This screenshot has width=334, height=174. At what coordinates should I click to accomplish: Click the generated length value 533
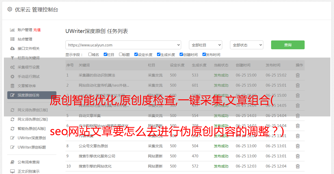click(195, 75)
